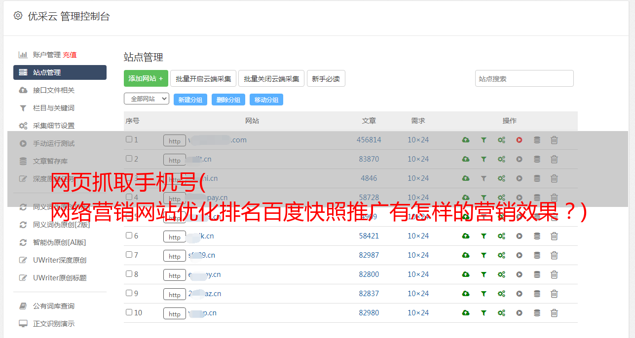Open 同义词伪原创[2版] sidebar item
This screenshot has height=338, width=635.
tap(62, 225)
